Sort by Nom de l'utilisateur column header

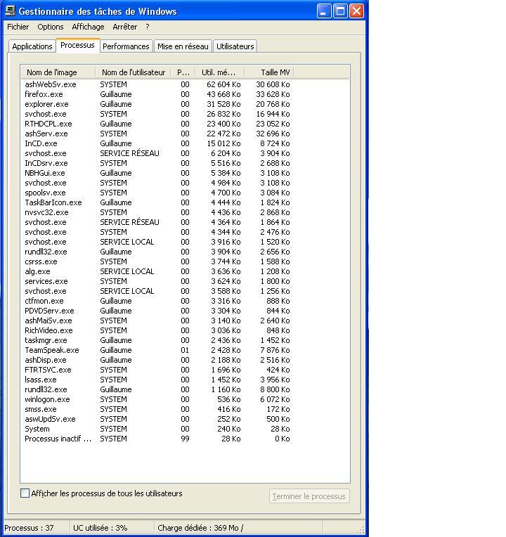pyautogui.click(x=133, y=72)
